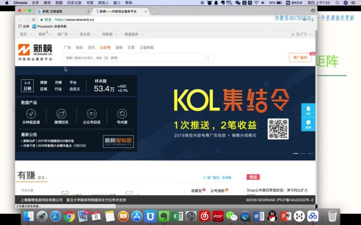The height and width of the screenshot is (225, 361).
Task: Select the 正版转载 search category tab
Action: (x=147, y=48)
